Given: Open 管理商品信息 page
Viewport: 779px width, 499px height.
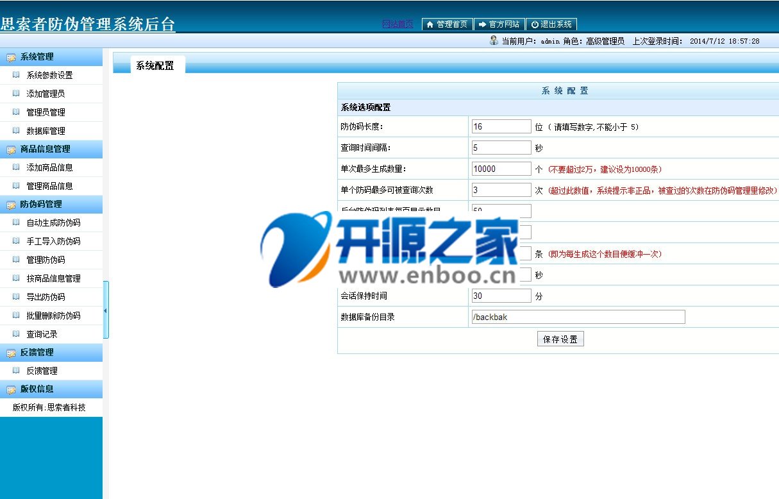Looking at the screenshot, I should pos(49,186).
